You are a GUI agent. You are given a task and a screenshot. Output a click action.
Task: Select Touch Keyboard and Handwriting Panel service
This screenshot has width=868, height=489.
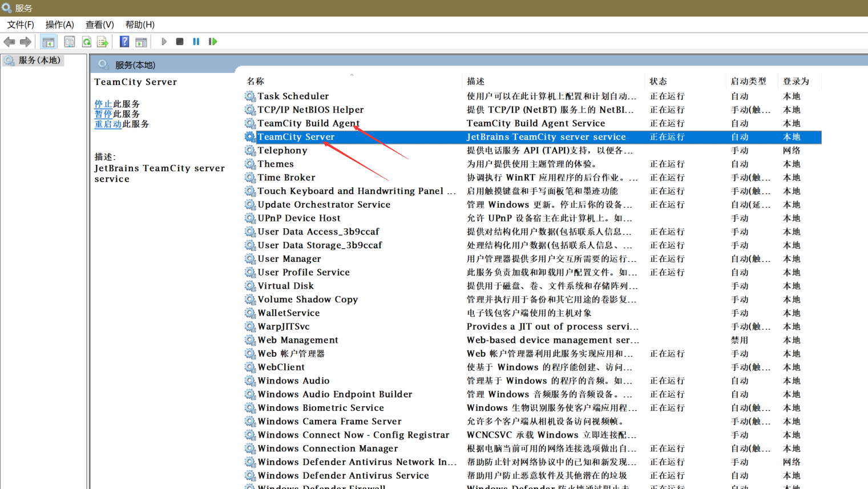point(532,191)
